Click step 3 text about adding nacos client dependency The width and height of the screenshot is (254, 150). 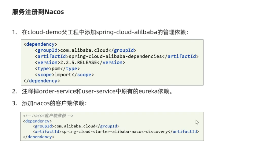click(x=54, y=103)
